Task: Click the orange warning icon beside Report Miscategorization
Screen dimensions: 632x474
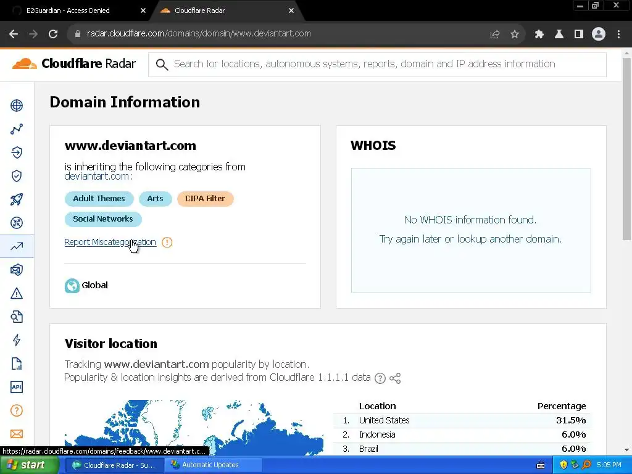Action: coord(167,242)
